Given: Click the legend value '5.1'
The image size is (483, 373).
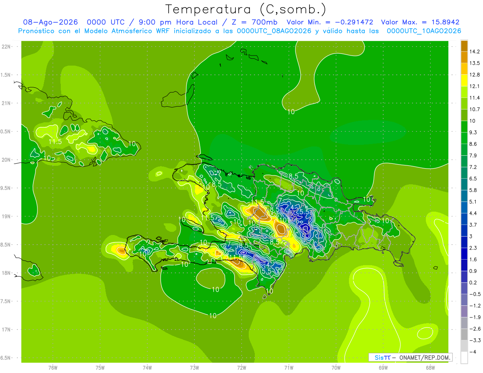Looking at the screenshot, I should point(473,202).
